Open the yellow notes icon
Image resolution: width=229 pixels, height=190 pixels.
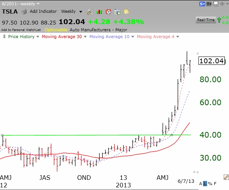[126, 12]
